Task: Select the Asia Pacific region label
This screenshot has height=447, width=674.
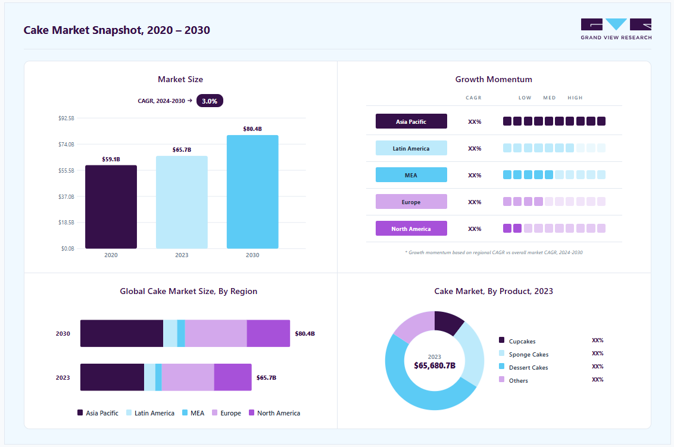Action: 411,121
